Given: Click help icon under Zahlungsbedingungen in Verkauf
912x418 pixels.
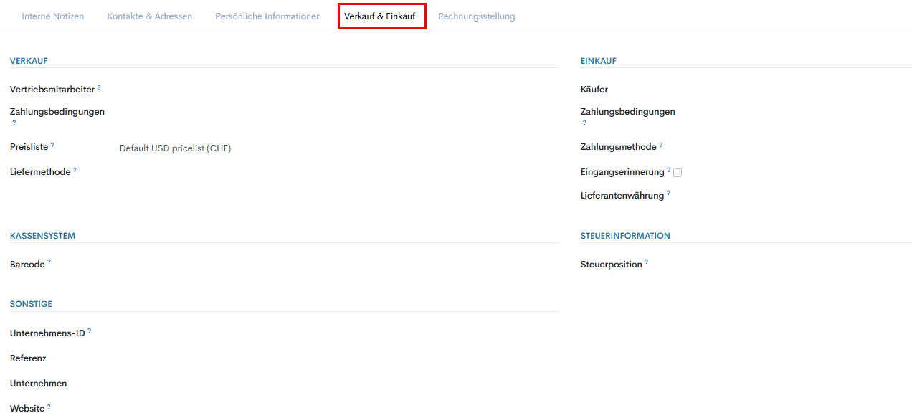Looking at the screenshot, I should tap(14, 123).
